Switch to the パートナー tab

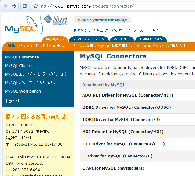point(122,39)
